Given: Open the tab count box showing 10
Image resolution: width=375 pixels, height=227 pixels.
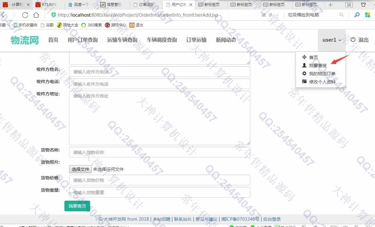Looking at the screenshot, I should 349,5.
